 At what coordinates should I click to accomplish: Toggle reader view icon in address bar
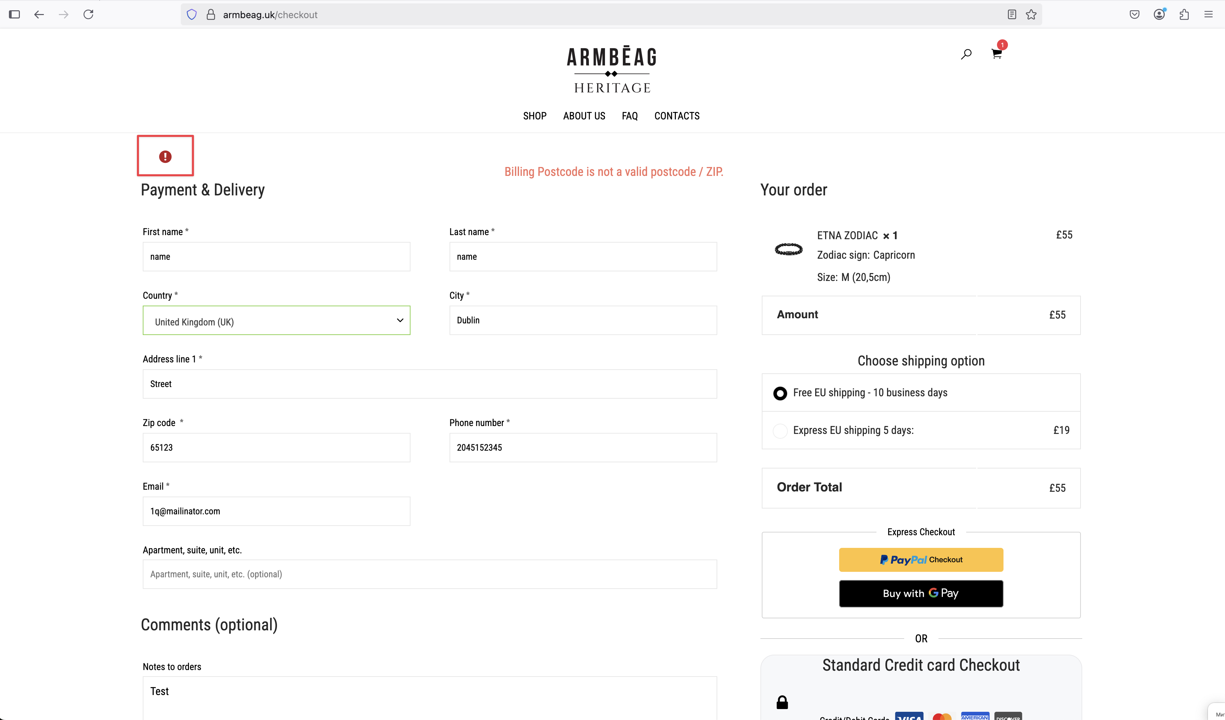pos(1012,15)
